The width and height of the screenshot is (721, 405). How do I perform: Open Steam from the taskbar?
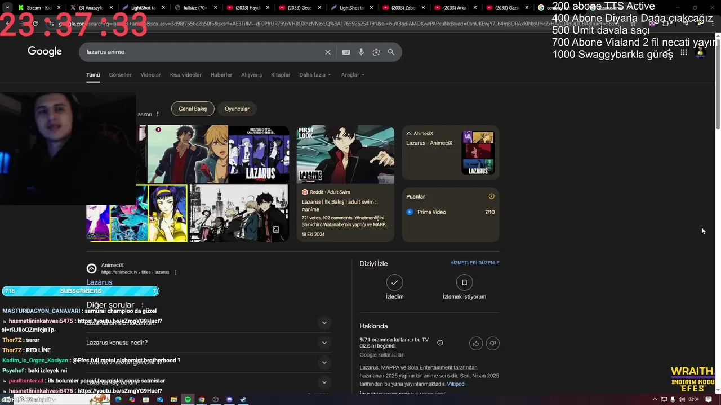243,399
